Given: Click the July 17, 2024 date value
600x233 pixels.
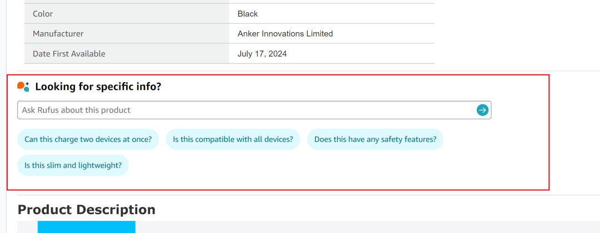Looking at the screenshot, I should (x=262, y=54).
